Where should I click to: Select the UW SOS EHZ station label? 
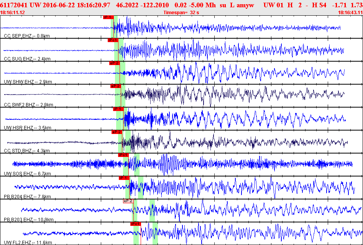pos(28,174)
